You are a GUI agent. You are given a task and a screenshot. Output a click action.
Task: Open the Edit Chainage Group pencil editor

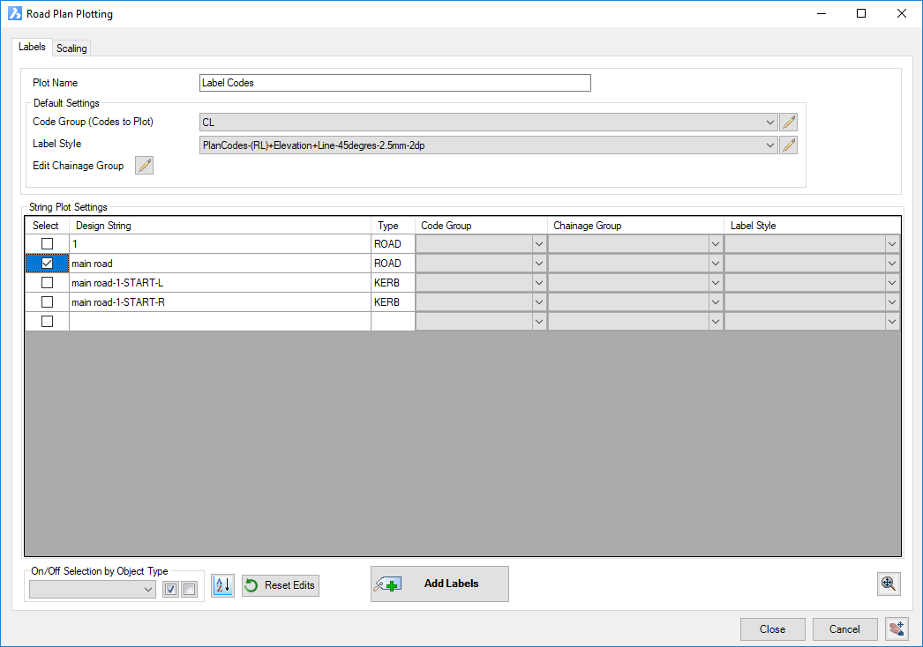(x=144, y=166)
